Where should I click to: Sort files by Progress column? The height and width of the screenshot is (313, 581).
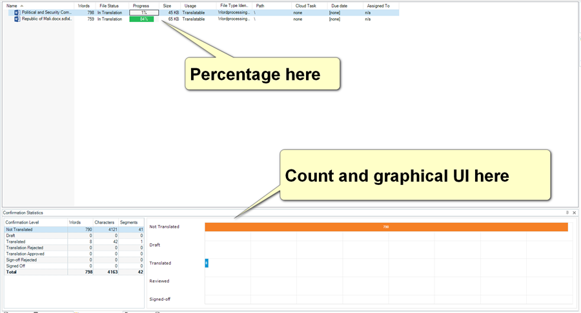(x=141, y=6)
